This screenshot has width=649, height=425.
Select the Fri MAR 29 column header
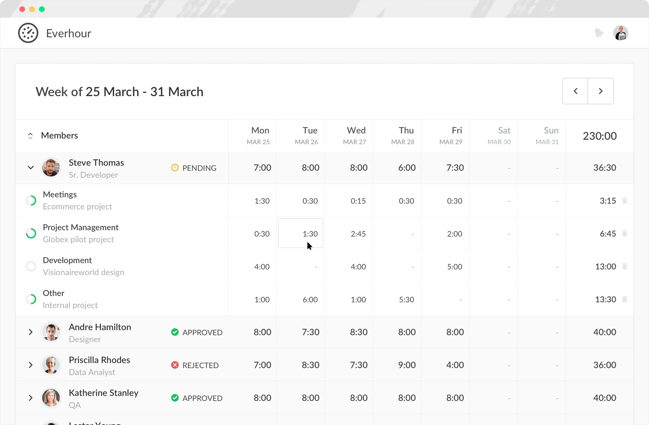453,135
